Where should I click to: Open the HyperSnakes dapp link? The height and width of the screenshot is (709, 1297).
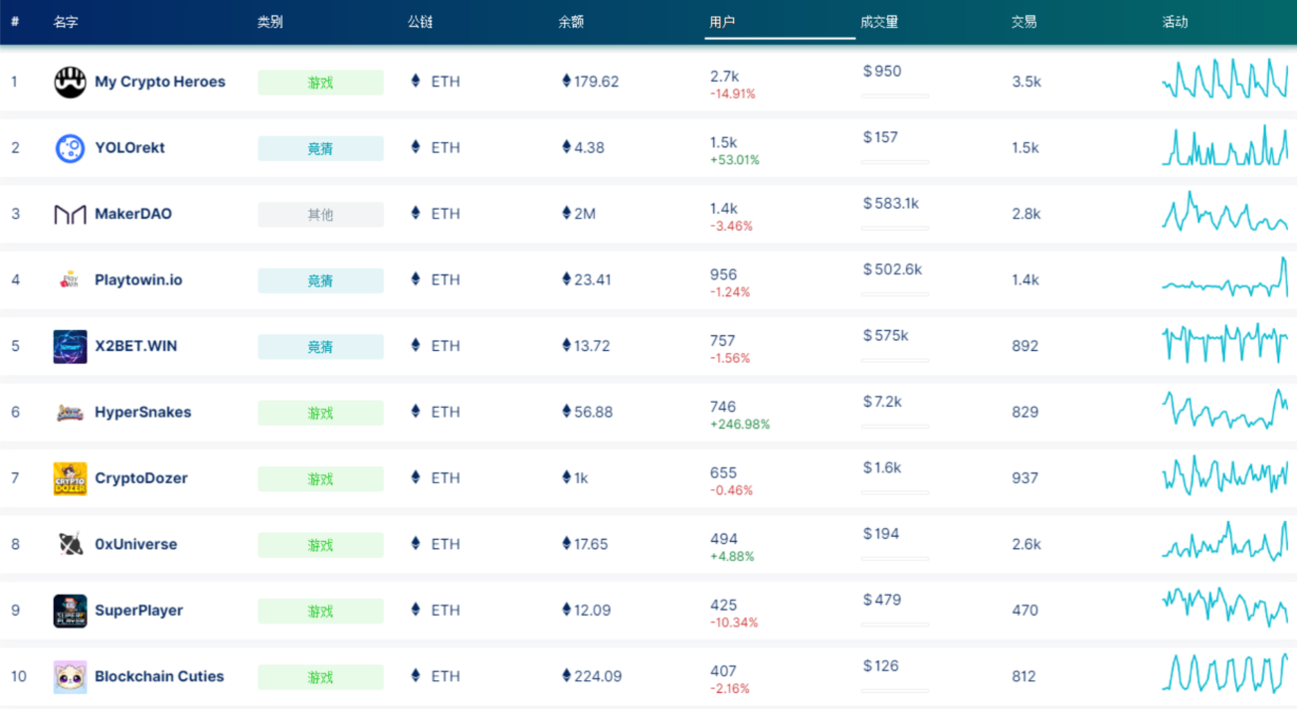click(x=143, y=412)
